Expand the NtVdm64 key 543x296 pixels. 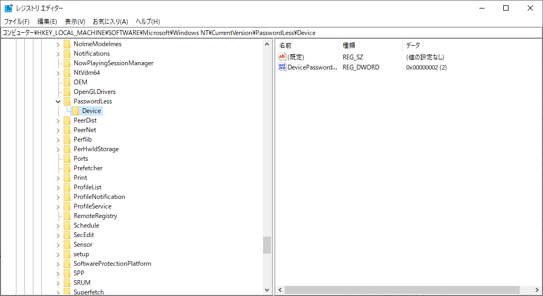point(58,73)
